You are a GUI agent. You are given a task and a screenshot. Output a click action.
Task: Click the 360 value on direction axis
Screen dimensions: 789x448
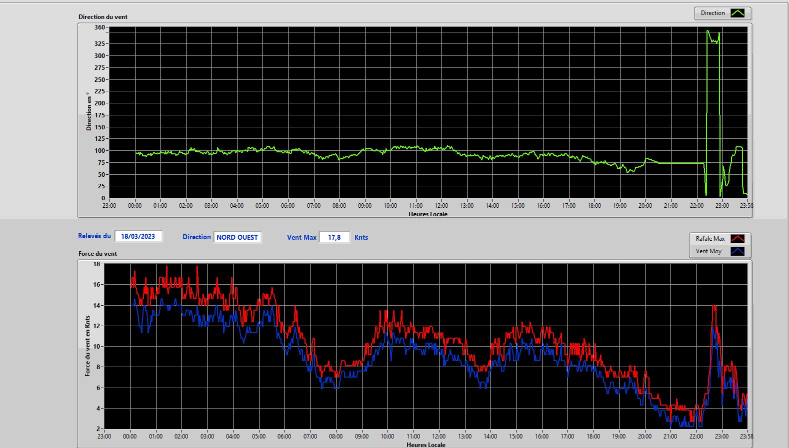[99, 27]
